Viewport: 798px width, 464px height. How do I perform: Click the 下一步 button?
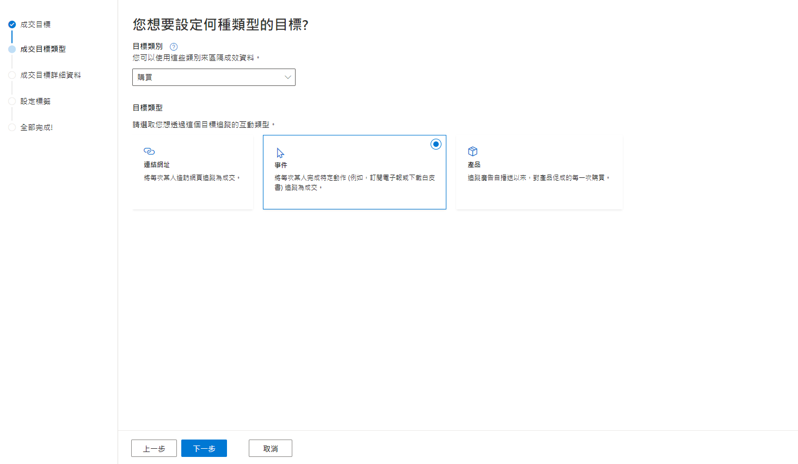(x=204, y=448)
